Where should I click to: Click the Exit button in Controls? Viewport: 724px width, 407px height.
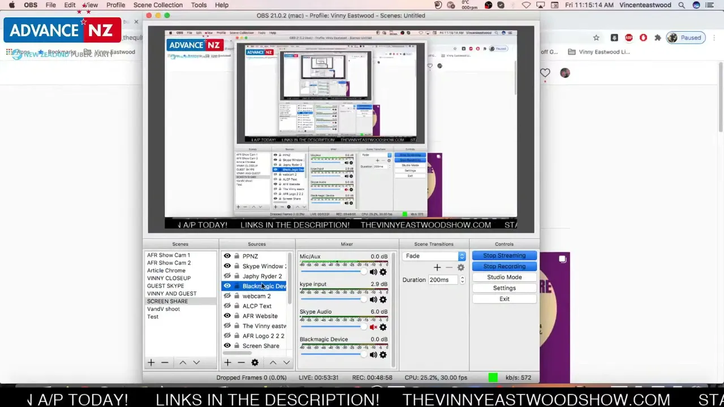504,299
